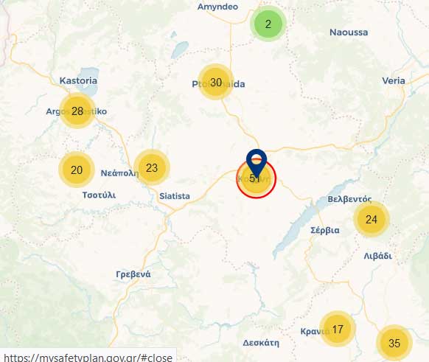
Task: Click the green cluster marker showing 2
Action: 268,24
